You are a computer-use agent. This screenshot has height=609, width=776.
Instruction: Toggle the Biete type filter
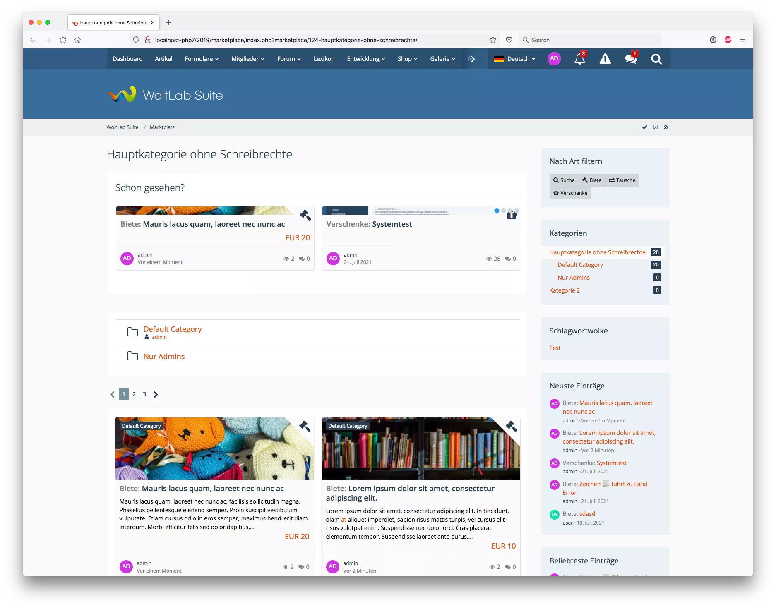click(x=591, y=180)
